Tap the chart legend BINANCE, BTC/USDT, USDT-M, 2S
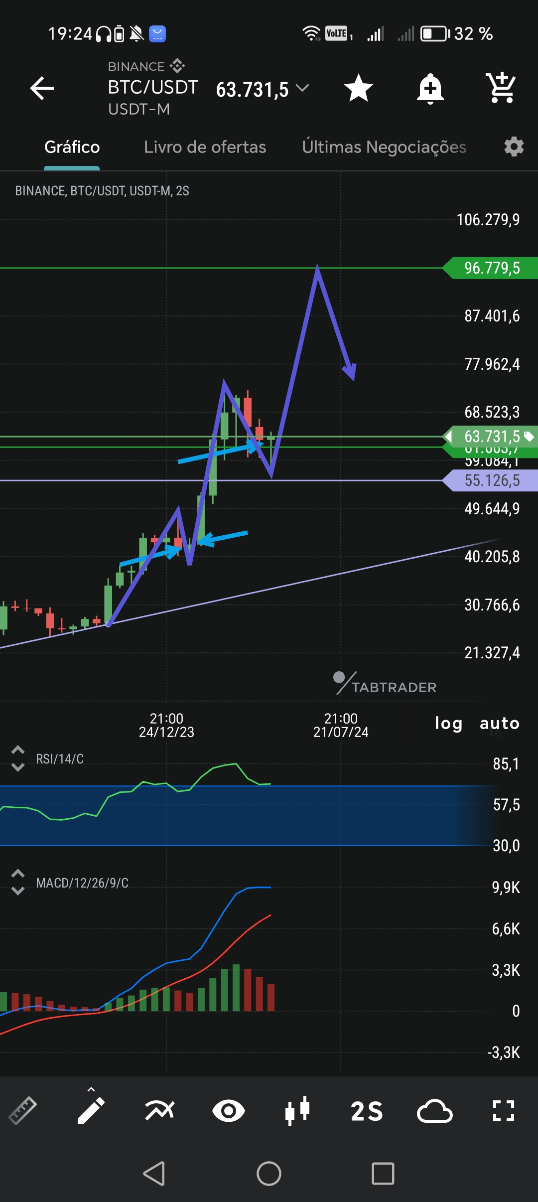Screen dimensions: 538x1202 pyautogui.click(x=102, y=191)
